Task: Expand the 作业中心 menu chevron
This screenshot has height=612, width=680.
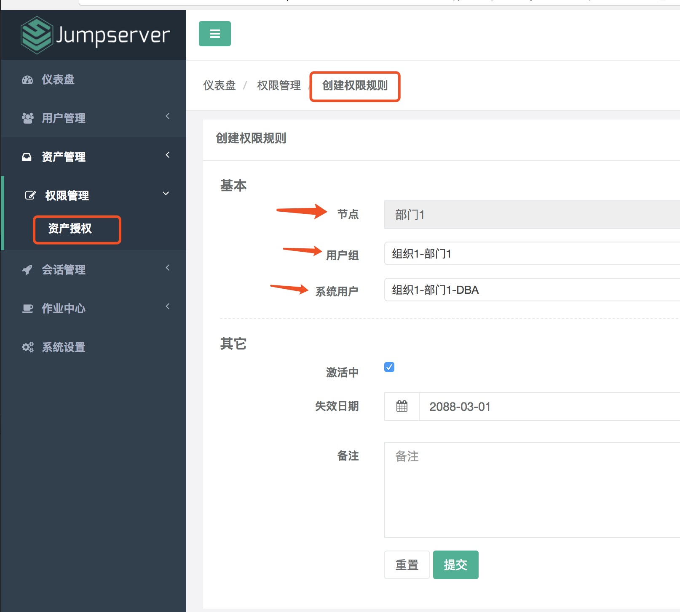Action: point(168,306)
